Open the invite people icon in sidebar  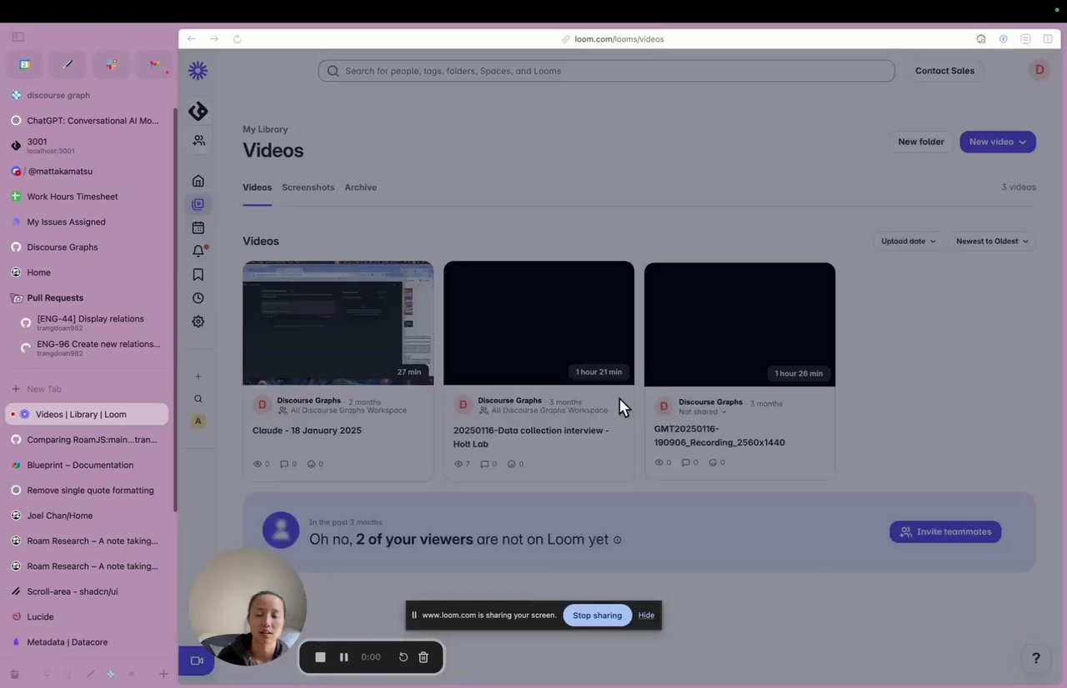[198, 141]
